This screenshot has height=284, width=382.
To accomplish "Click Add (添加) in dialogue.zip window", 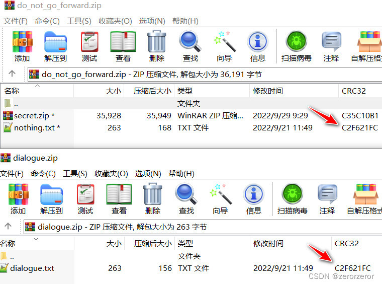I will (x=18, y=199).
